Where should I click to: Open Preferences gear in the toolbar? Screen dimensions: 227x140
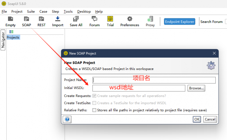pyautogui.click(x=130, y=22)
